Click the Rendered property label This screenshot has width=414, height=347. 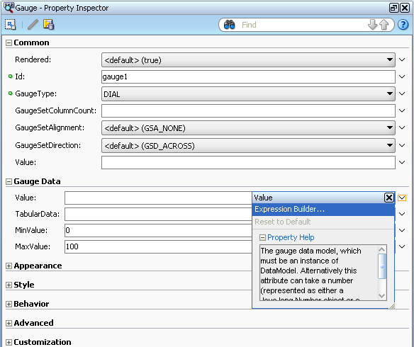[33, 59]
